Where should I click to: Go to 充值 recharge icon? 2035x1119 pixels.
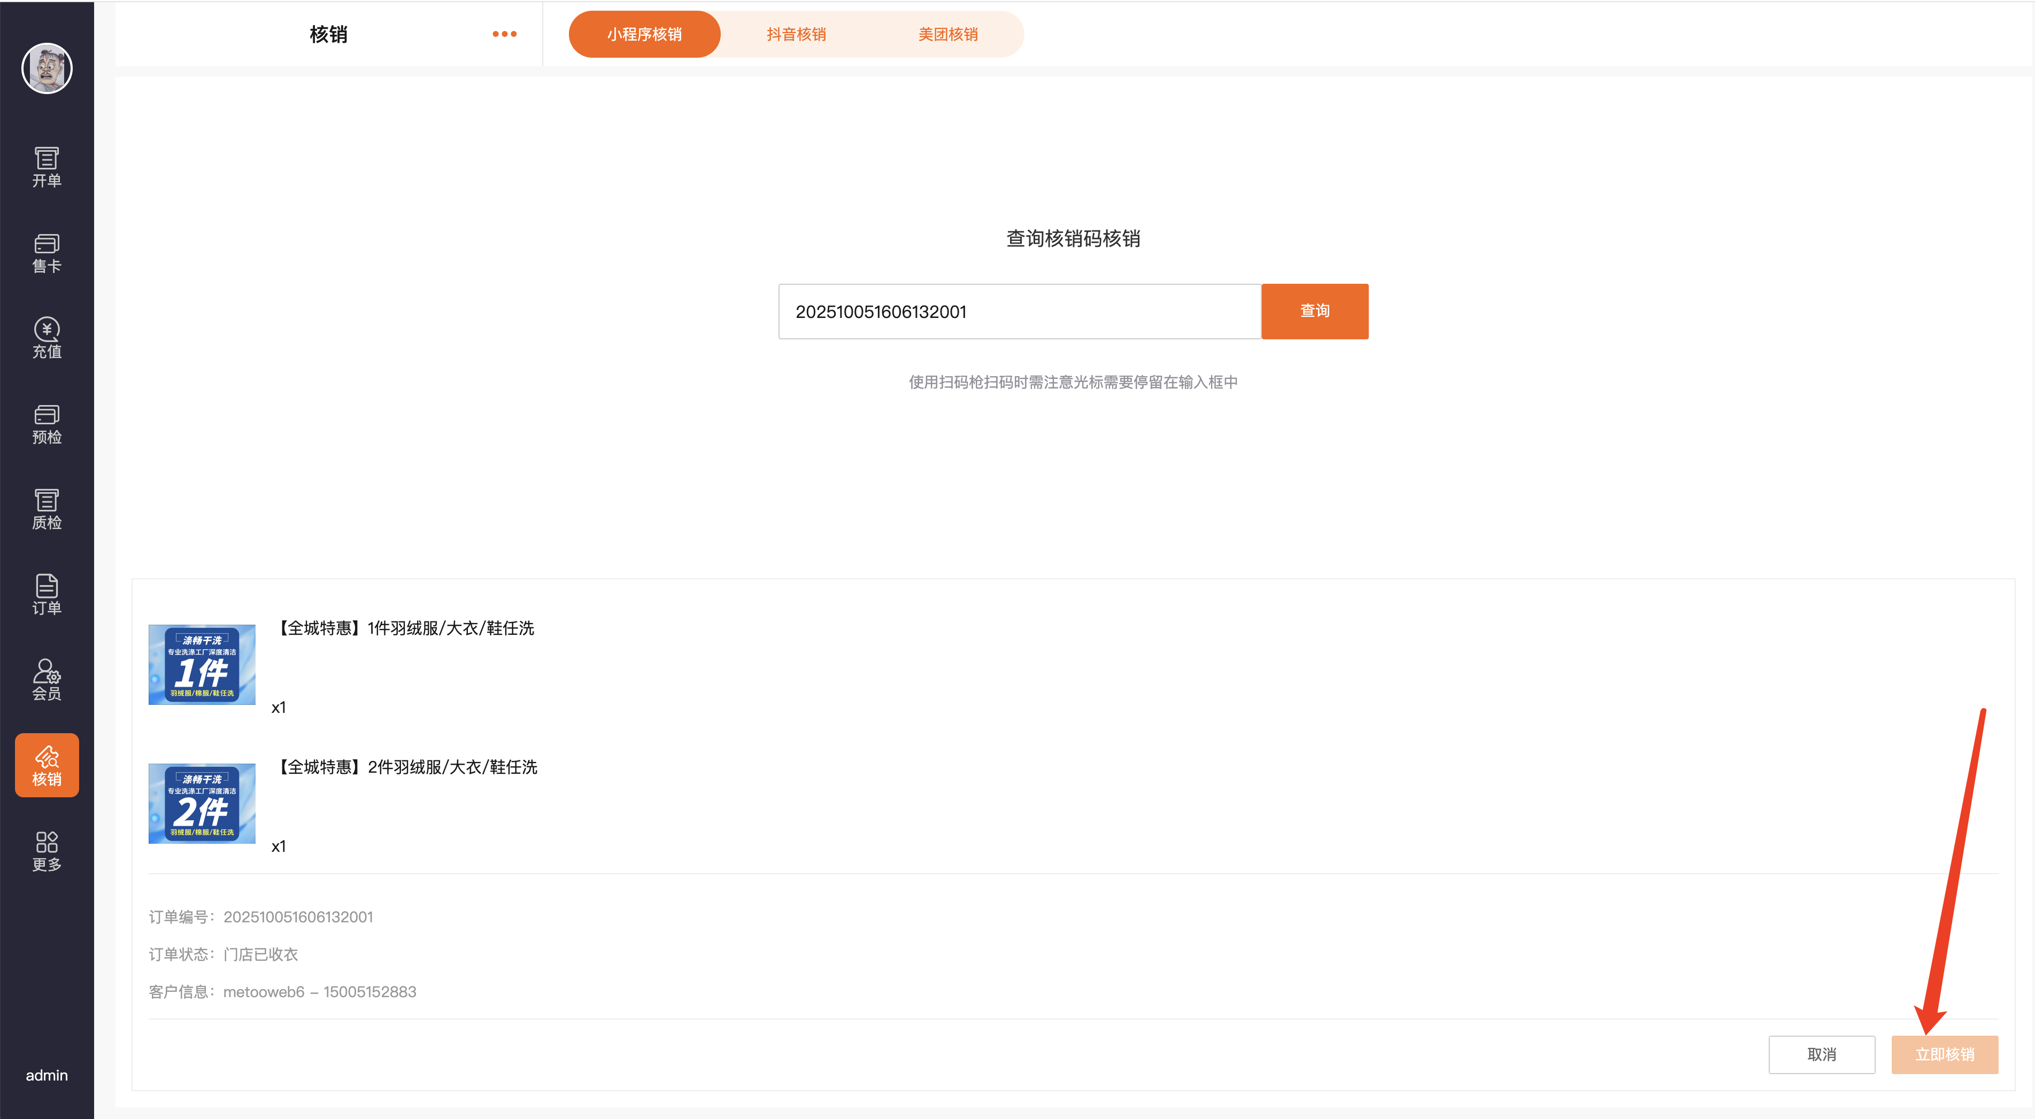tap(47, 338)
